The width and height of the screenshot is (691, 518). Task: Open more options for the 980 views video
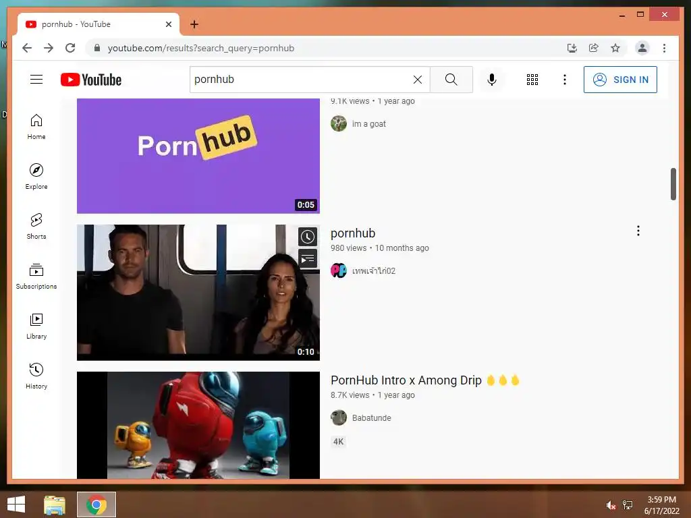pos(638,231)
